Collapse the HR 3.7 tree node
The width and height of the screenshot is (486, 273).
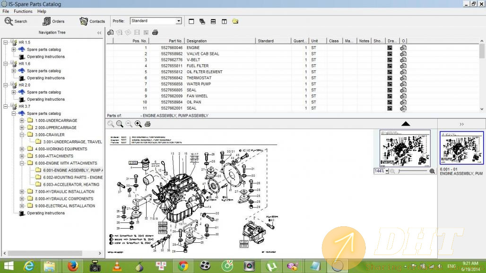pos(6,106)
